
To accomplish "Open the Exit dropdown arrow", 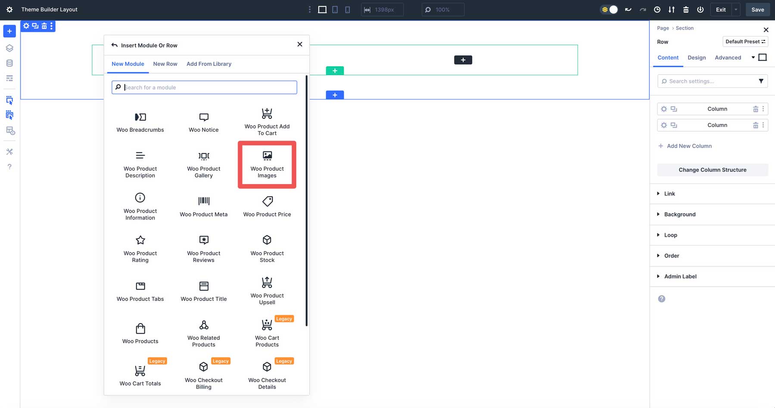I will point(735,9).
